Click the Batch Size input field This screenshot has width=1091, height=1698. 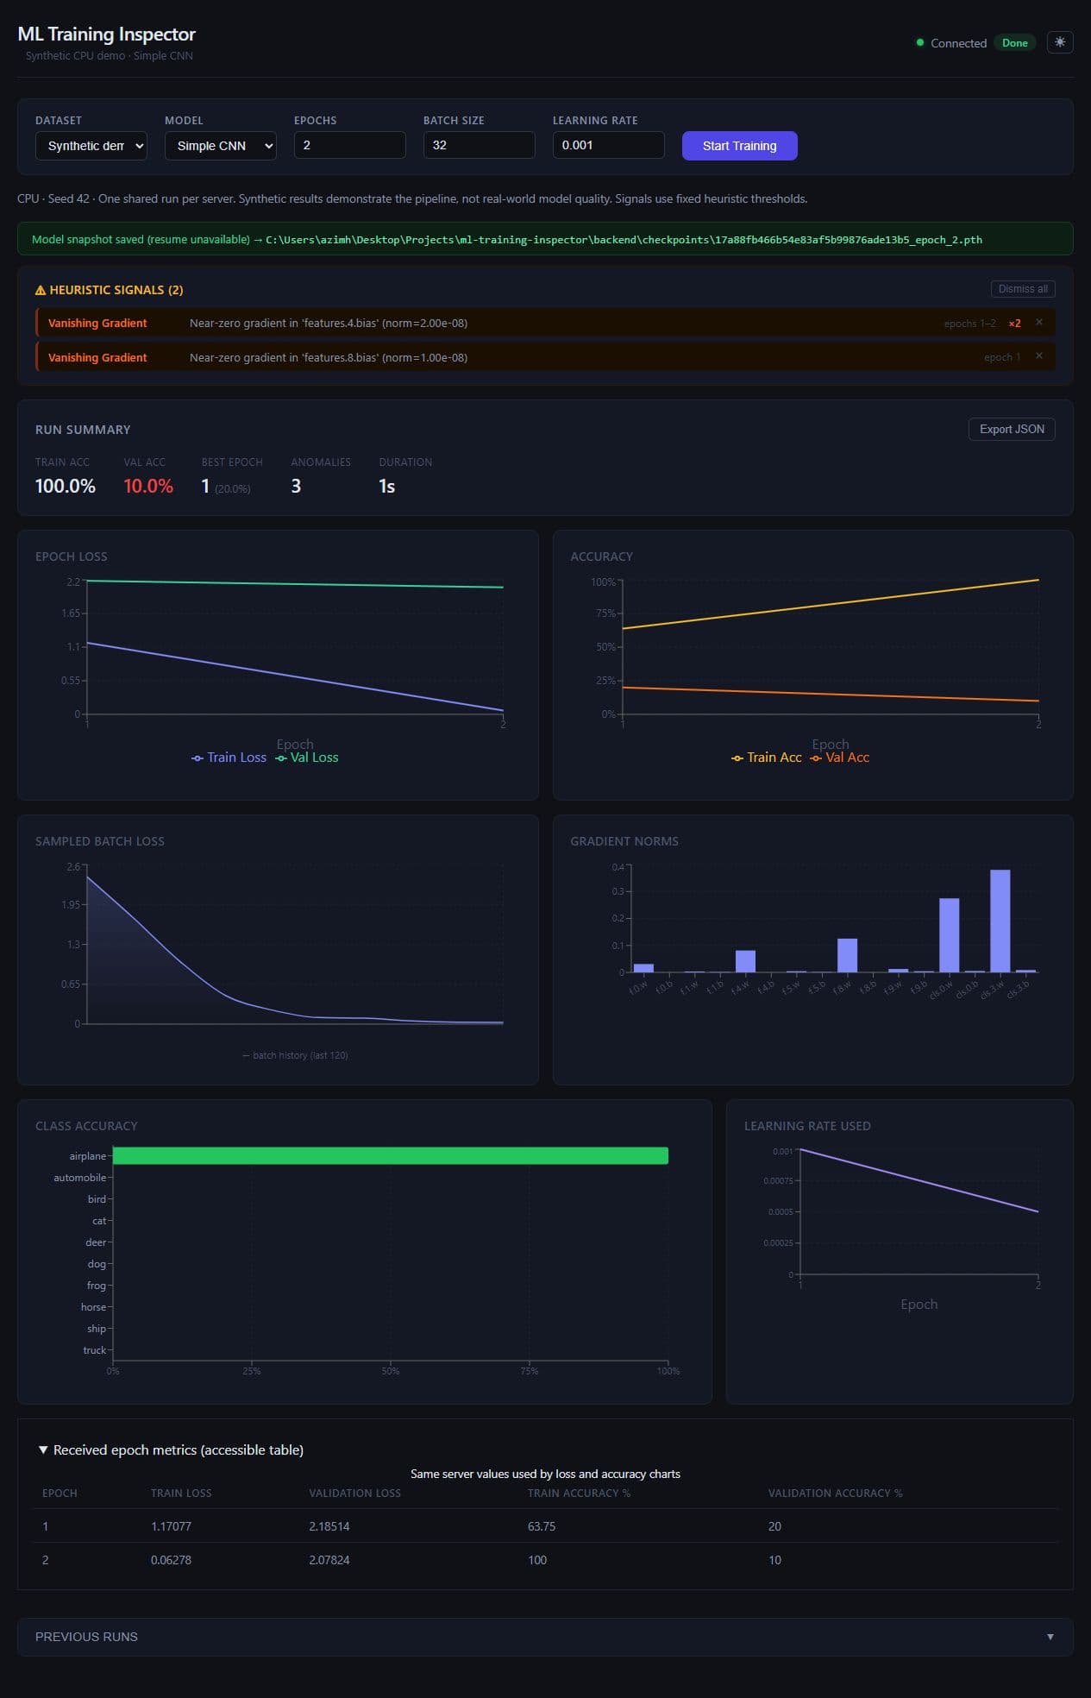(x=479, y=145)
